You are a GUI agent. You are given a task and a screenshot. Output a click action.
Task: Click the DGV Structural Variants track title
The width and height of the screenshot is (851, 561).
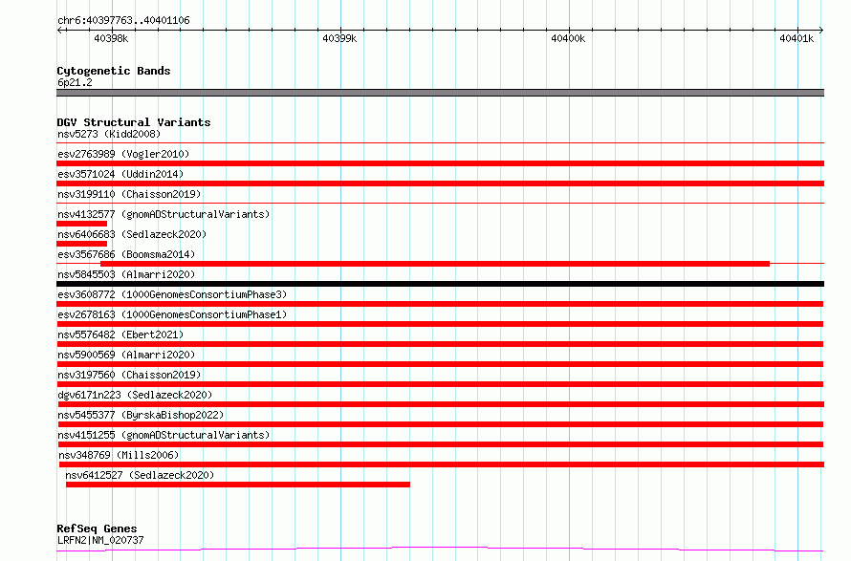[x=134, y=122]
